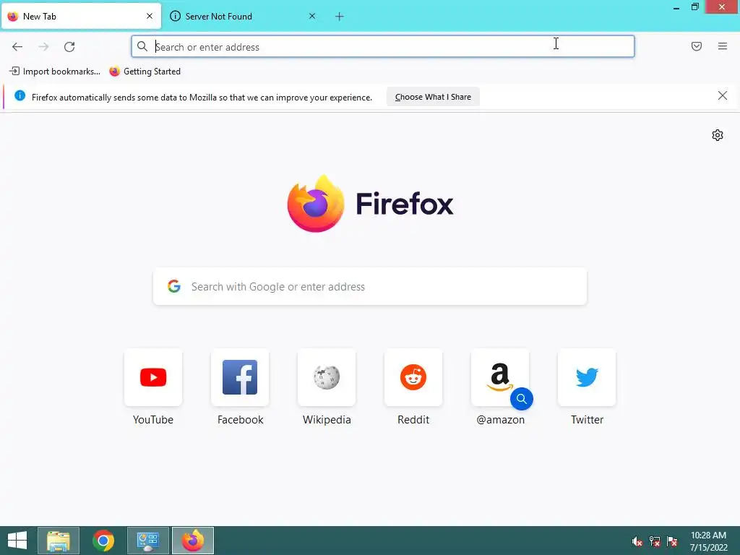Open the Twitter shortcut tile
This screenshot has width=740, height=555.
pos(587,377)
